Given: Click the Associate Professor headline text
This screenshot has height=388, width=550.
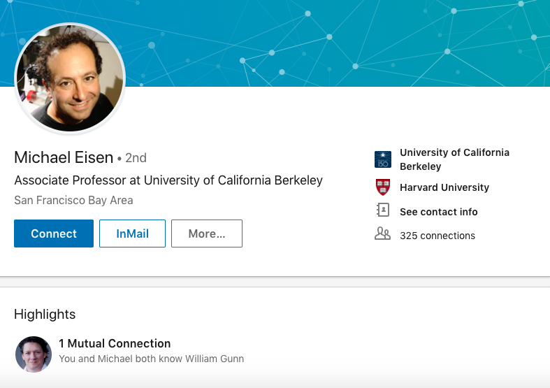Looking at the screenshot, I should point(168,180).
